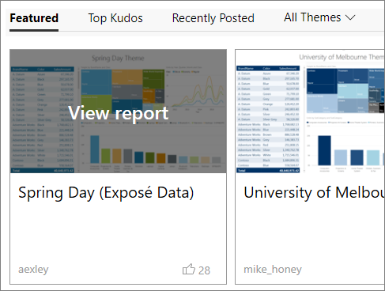Expand the All Themes dropdown

point(319,17)
